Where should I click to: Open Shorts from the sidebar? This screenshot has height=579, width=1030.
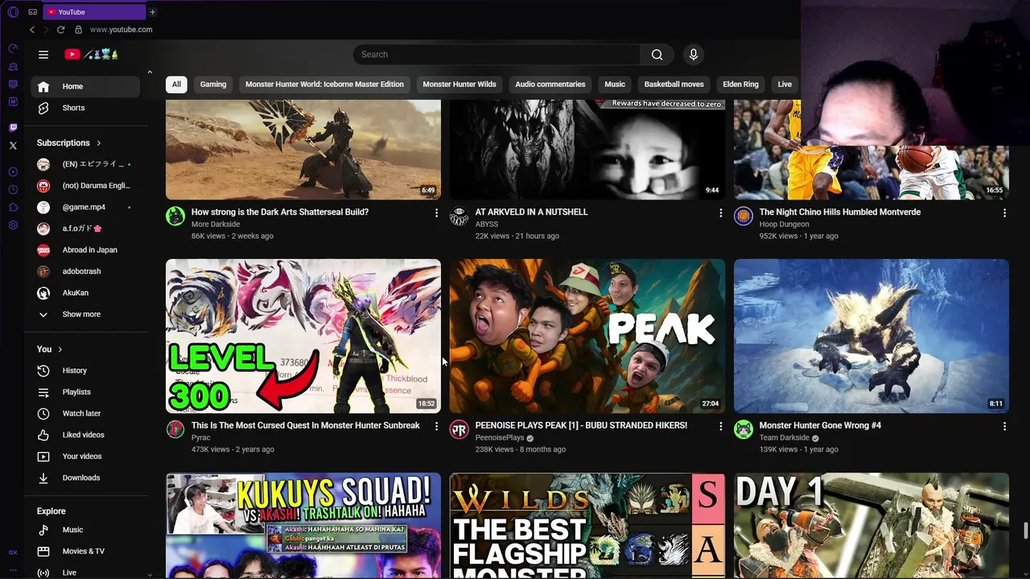(x=85, y=108)
